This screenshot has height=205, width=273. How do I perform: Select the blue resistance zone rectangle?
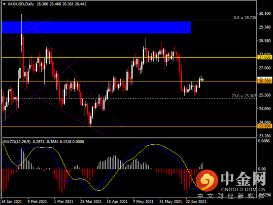(96, 27)
